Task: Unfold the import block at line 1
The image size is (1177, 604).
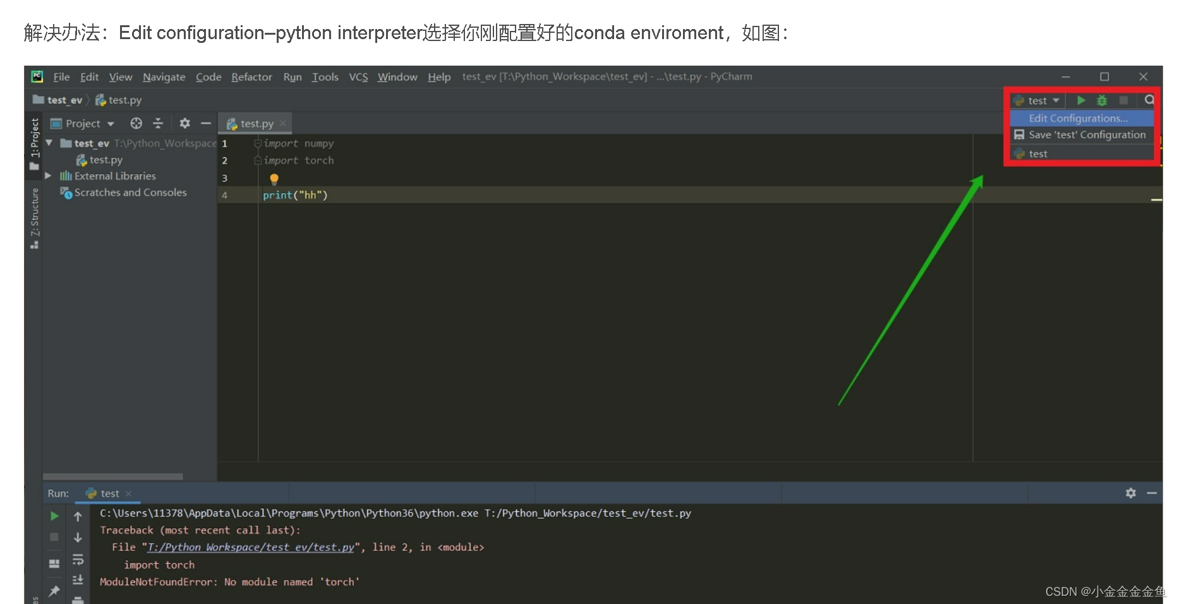Action: (257, 143)
